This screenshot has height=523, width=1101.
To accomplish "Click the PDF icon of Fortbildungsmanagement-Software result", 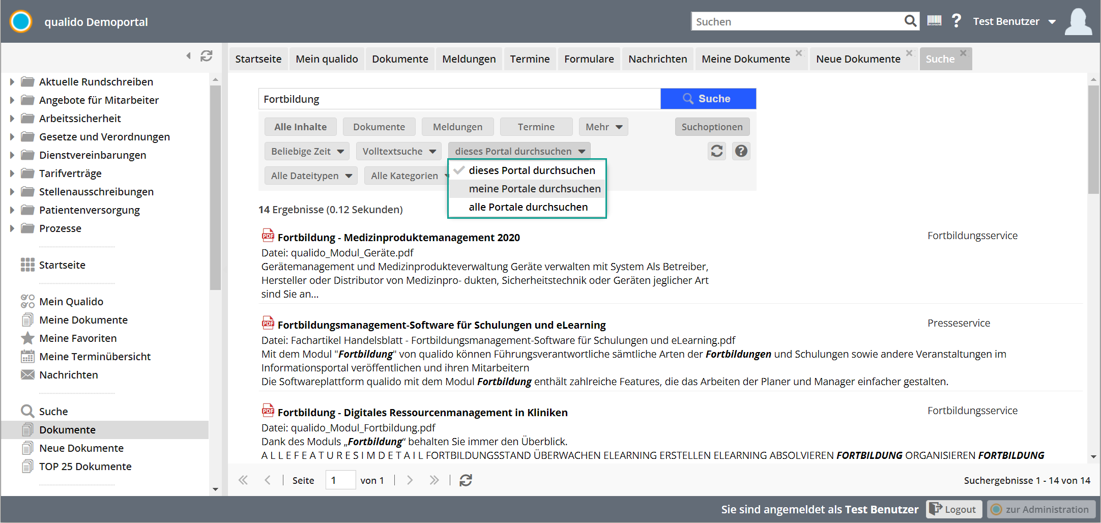I will (268, 323).
